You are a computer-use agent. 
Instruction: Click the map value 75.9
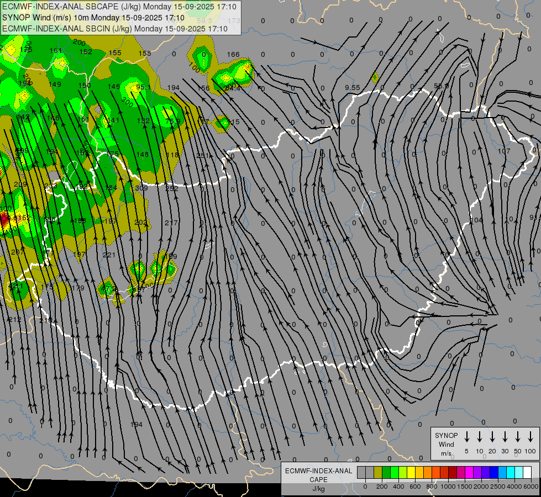tap(173, 121)
